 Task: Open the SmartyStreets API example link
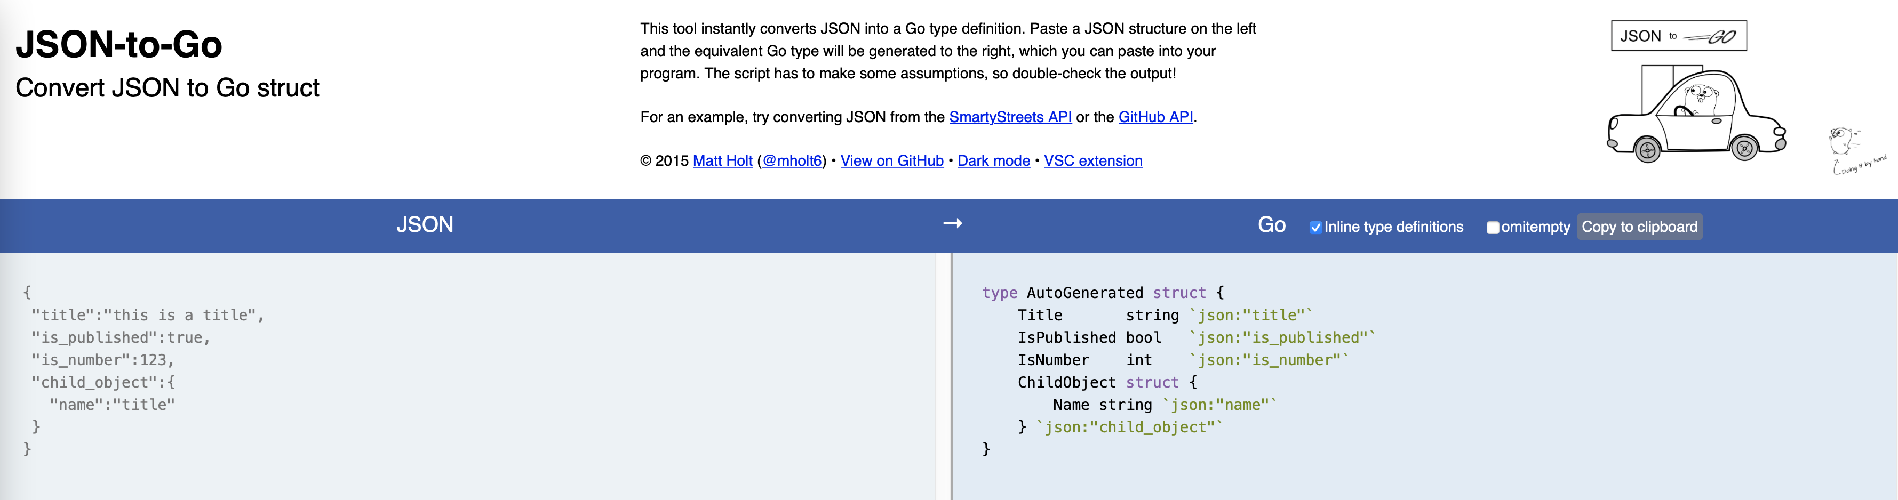1009,117
